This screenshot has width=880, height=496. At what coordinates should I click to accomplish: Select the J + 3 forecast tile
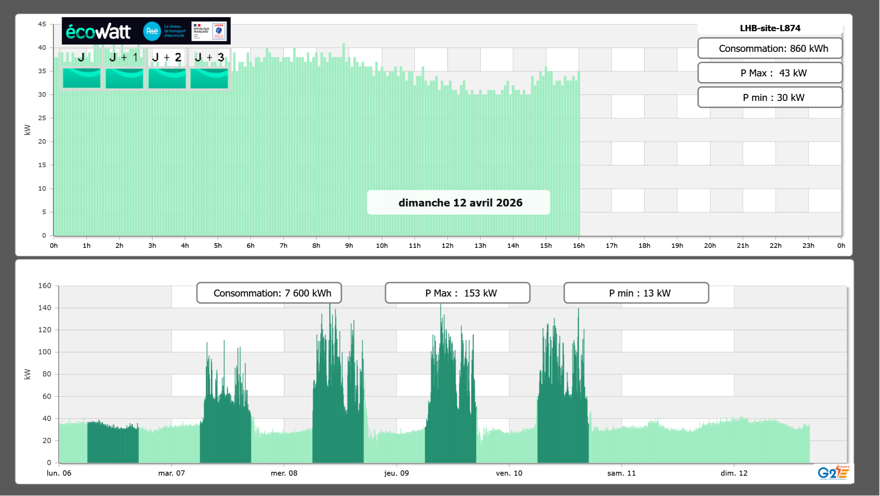pos(209,78)
